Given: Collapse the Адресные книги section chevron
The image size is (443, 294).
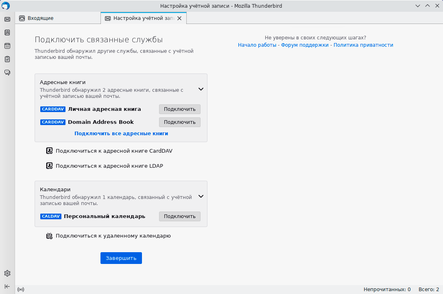Looking at the screenshot, I should pos(201,89).
